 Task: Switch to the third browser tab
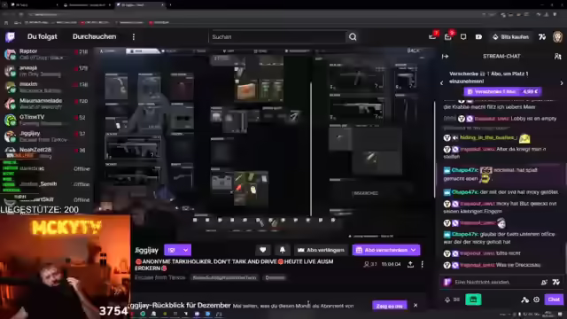[140, 4]
